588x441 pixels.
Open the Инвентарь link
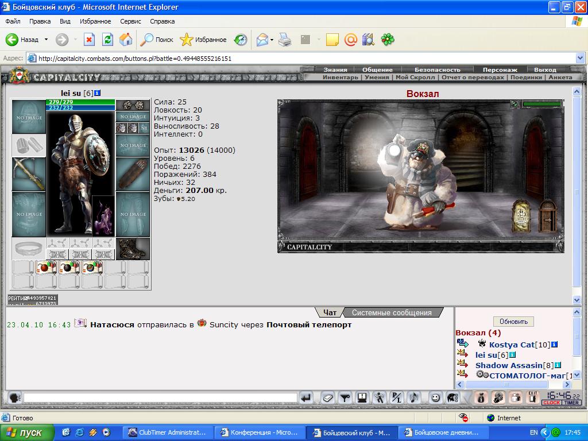pos(340,78)
